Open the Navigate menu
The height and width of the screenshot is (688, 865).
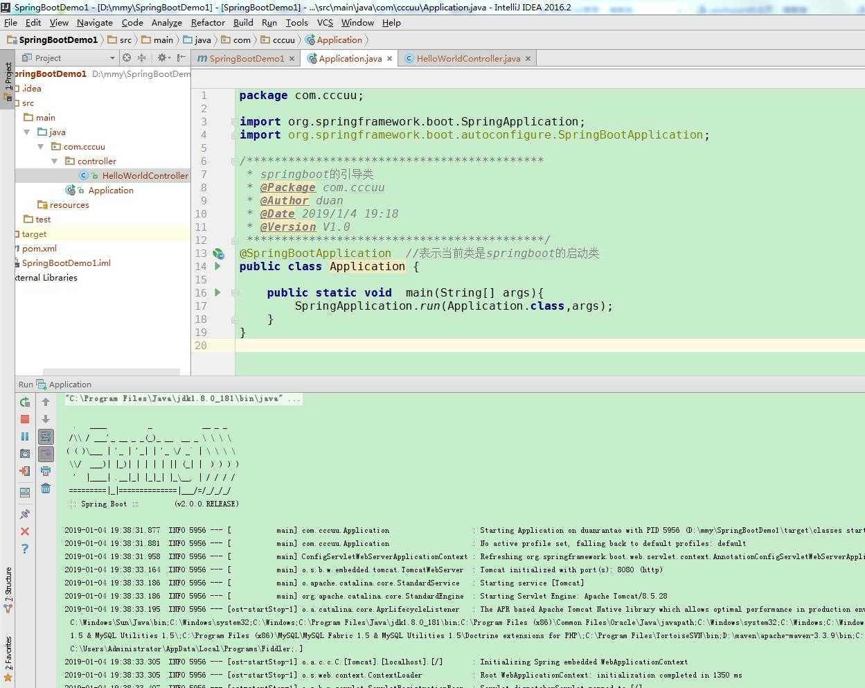click(95, 23)
